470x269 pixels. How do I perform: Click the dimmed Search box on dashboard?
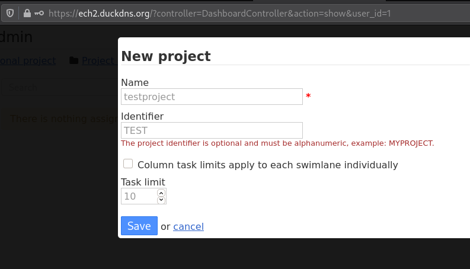[60, 88]
